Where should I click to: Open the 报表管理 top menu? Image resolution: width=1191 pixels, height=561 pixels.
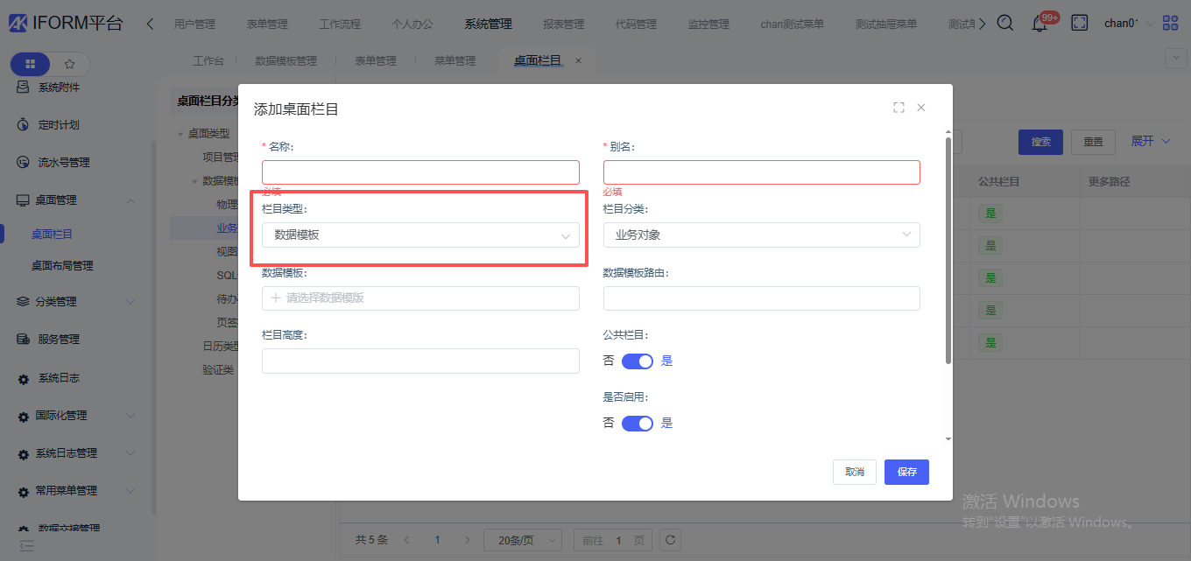563,24
